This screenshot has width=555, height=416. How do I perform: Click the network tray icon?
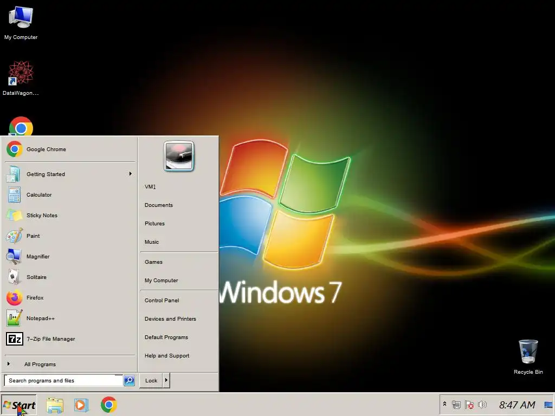[x=456, y=405]
